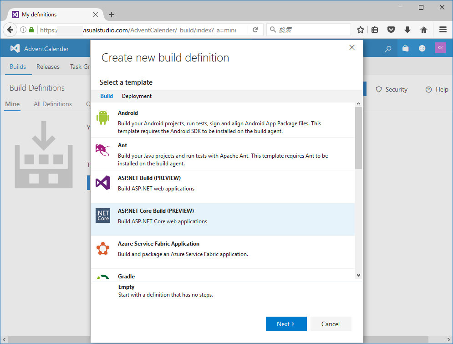Bookmark this page with the star icon
Screen dimensions: 453x344
pyautogui.click(x=360, y=30)
